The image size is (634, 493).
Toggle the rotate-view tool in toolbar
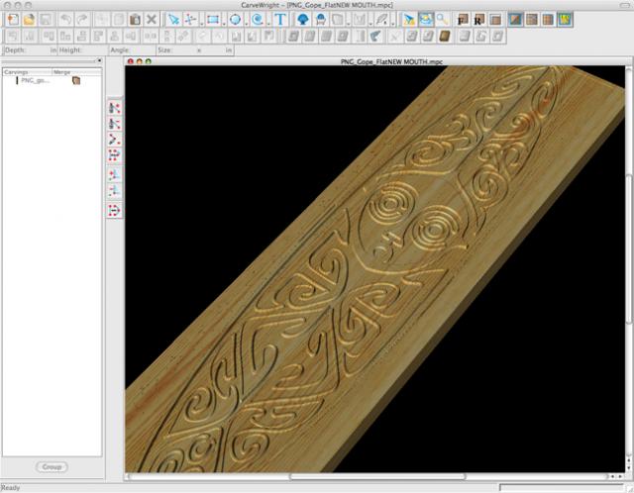pos(425,19)
